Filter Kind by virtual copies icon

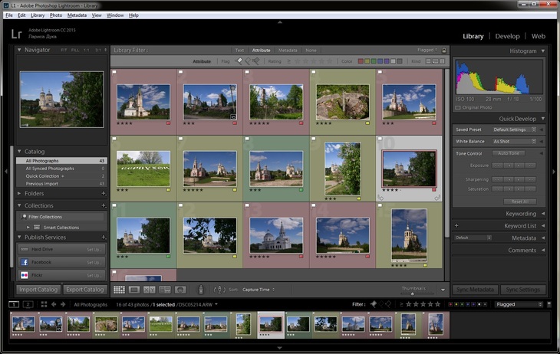435,61
